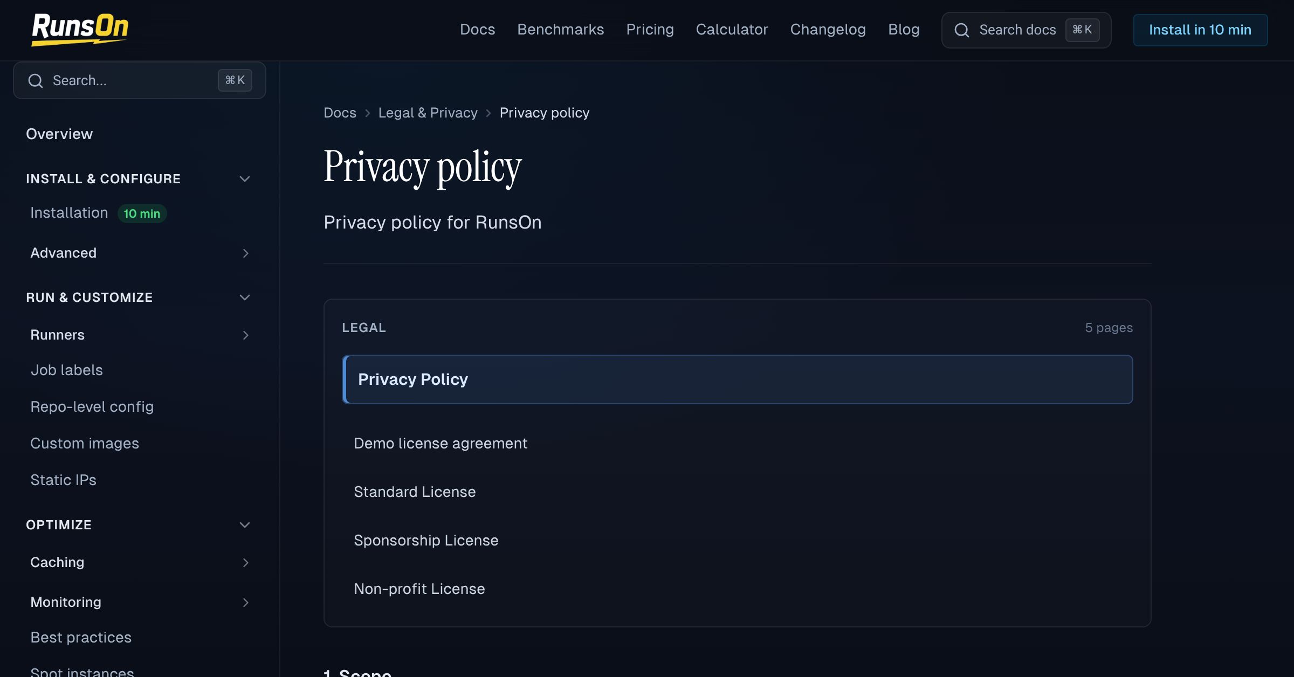1294x677 pixels.
Task: Click the header search magnifier icon
Action: click(x=962, y=30)
